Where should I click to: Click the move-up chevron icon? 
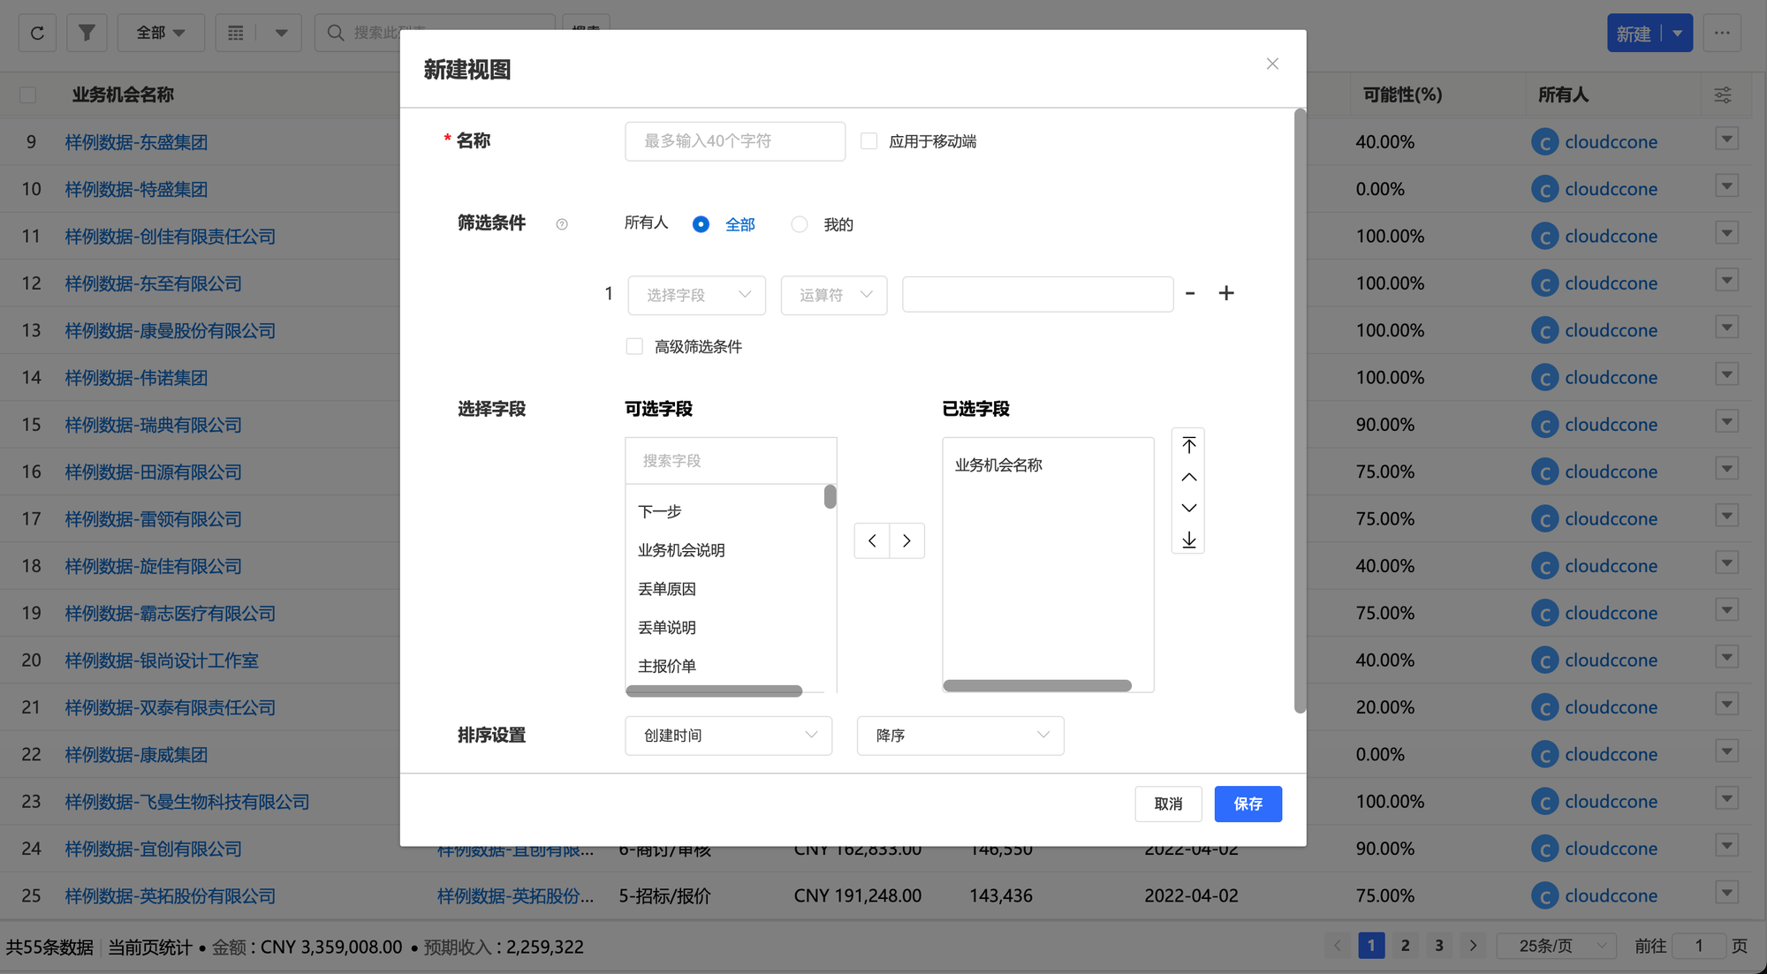pos(1188,477)
